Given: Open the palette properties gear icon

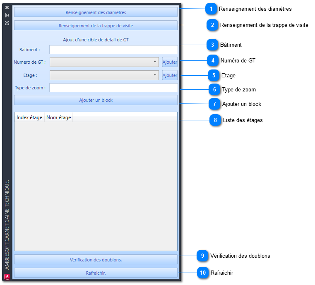Looking at the screenshot, I should pos(7,23).
